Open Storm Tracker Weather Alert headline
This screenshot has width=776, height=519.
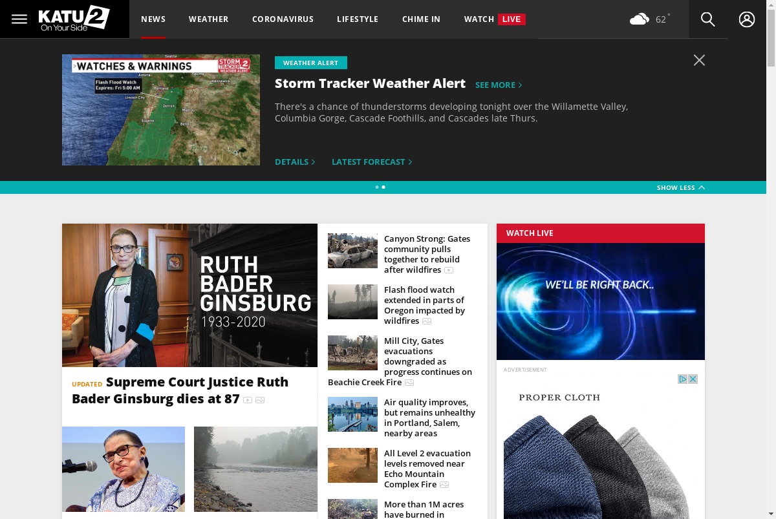pos(370,83)
